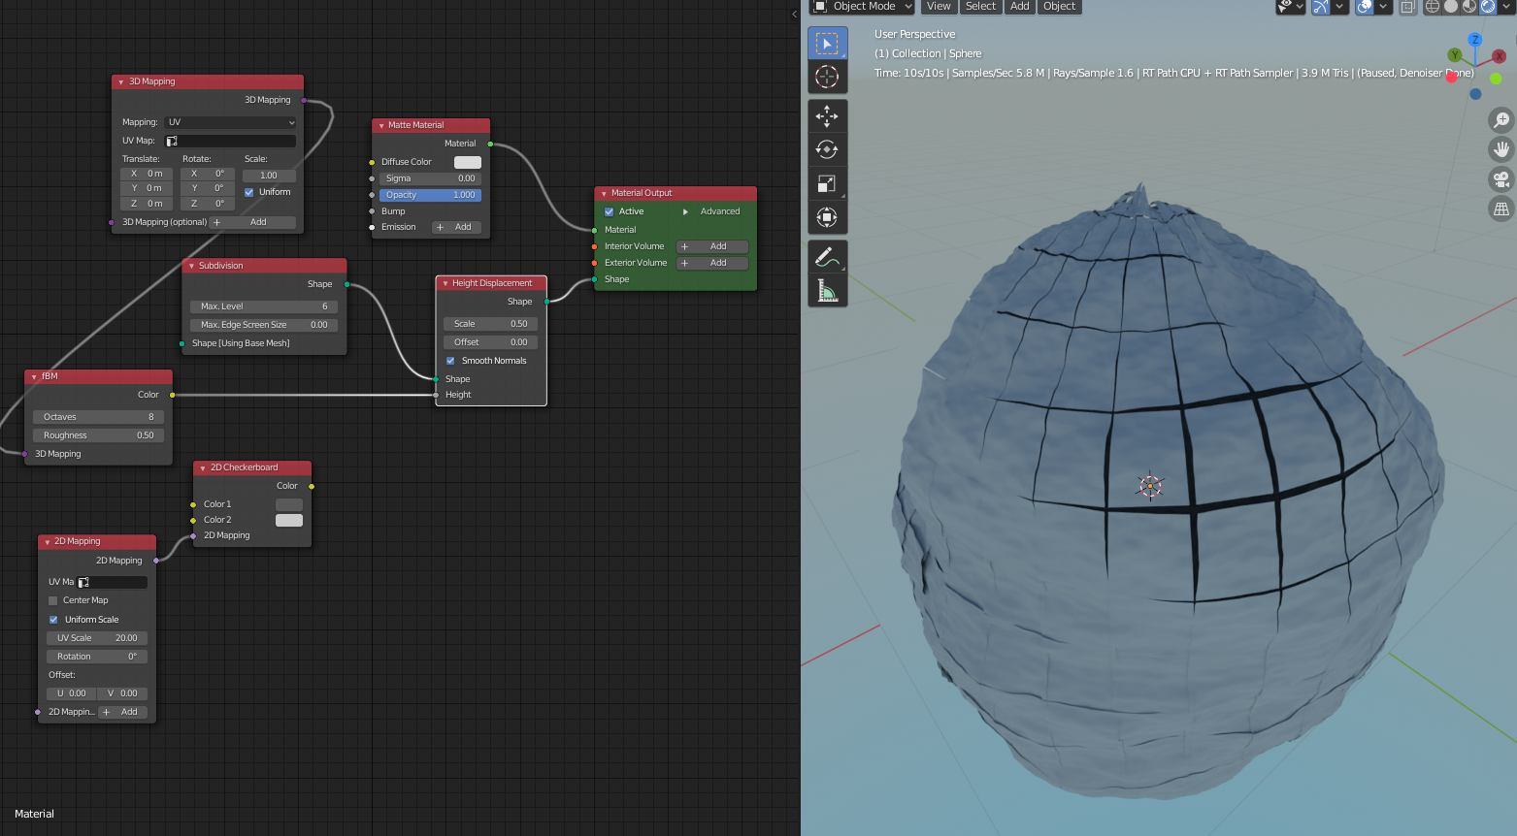Select the Annotate pencil tool
The image size is (1517, 836).
827,257
